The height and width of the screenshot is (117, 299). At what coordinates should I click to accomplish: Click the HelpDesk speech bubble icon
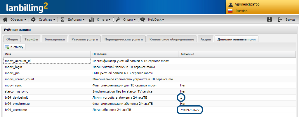pyautogui.click(x=142, y=19)
